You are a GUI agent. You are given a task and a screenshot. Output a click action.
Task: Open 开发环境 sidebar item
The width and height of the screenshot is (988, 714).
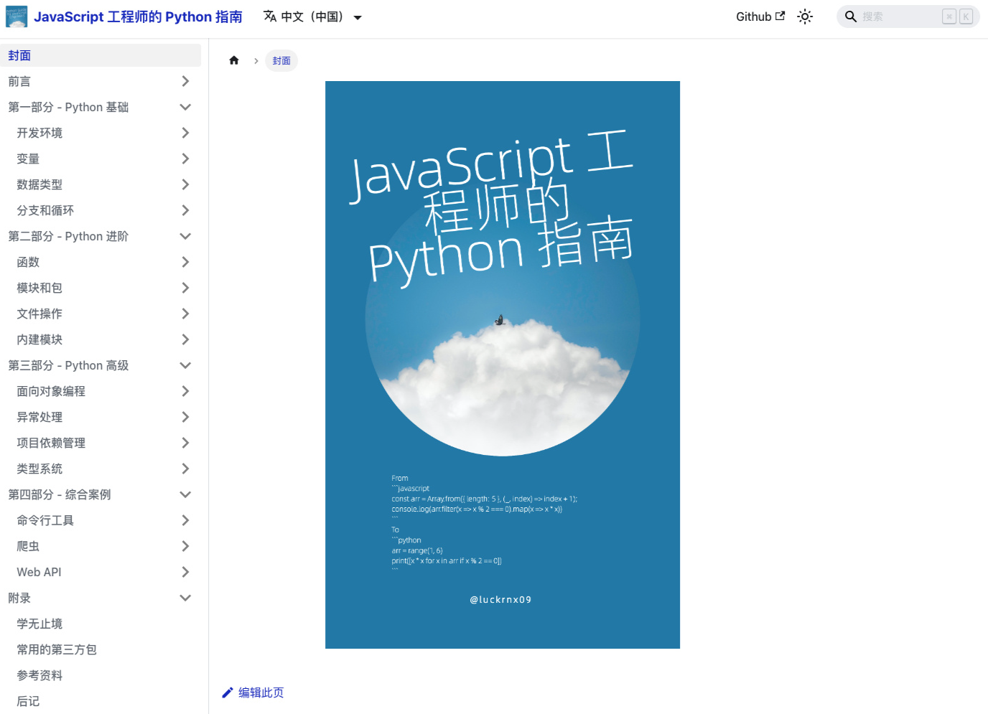pos(39,133)
